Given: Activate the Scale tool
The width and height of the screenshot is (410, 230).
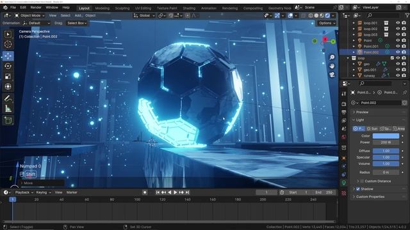Looking at the screenshot, I should [8, 77].
